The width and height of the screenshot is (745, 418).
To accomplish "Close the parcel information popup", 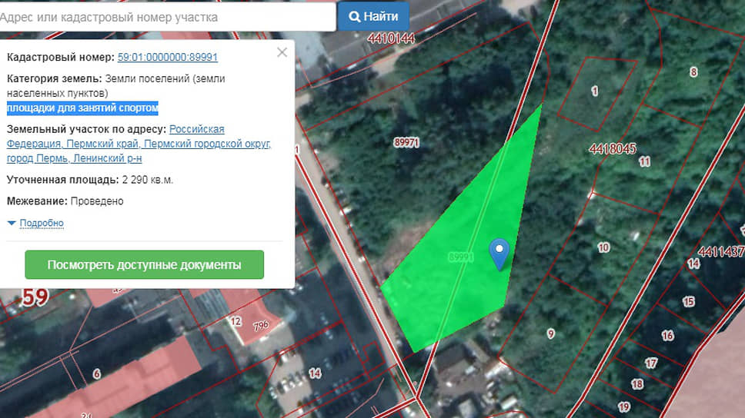I will (282, 52).
